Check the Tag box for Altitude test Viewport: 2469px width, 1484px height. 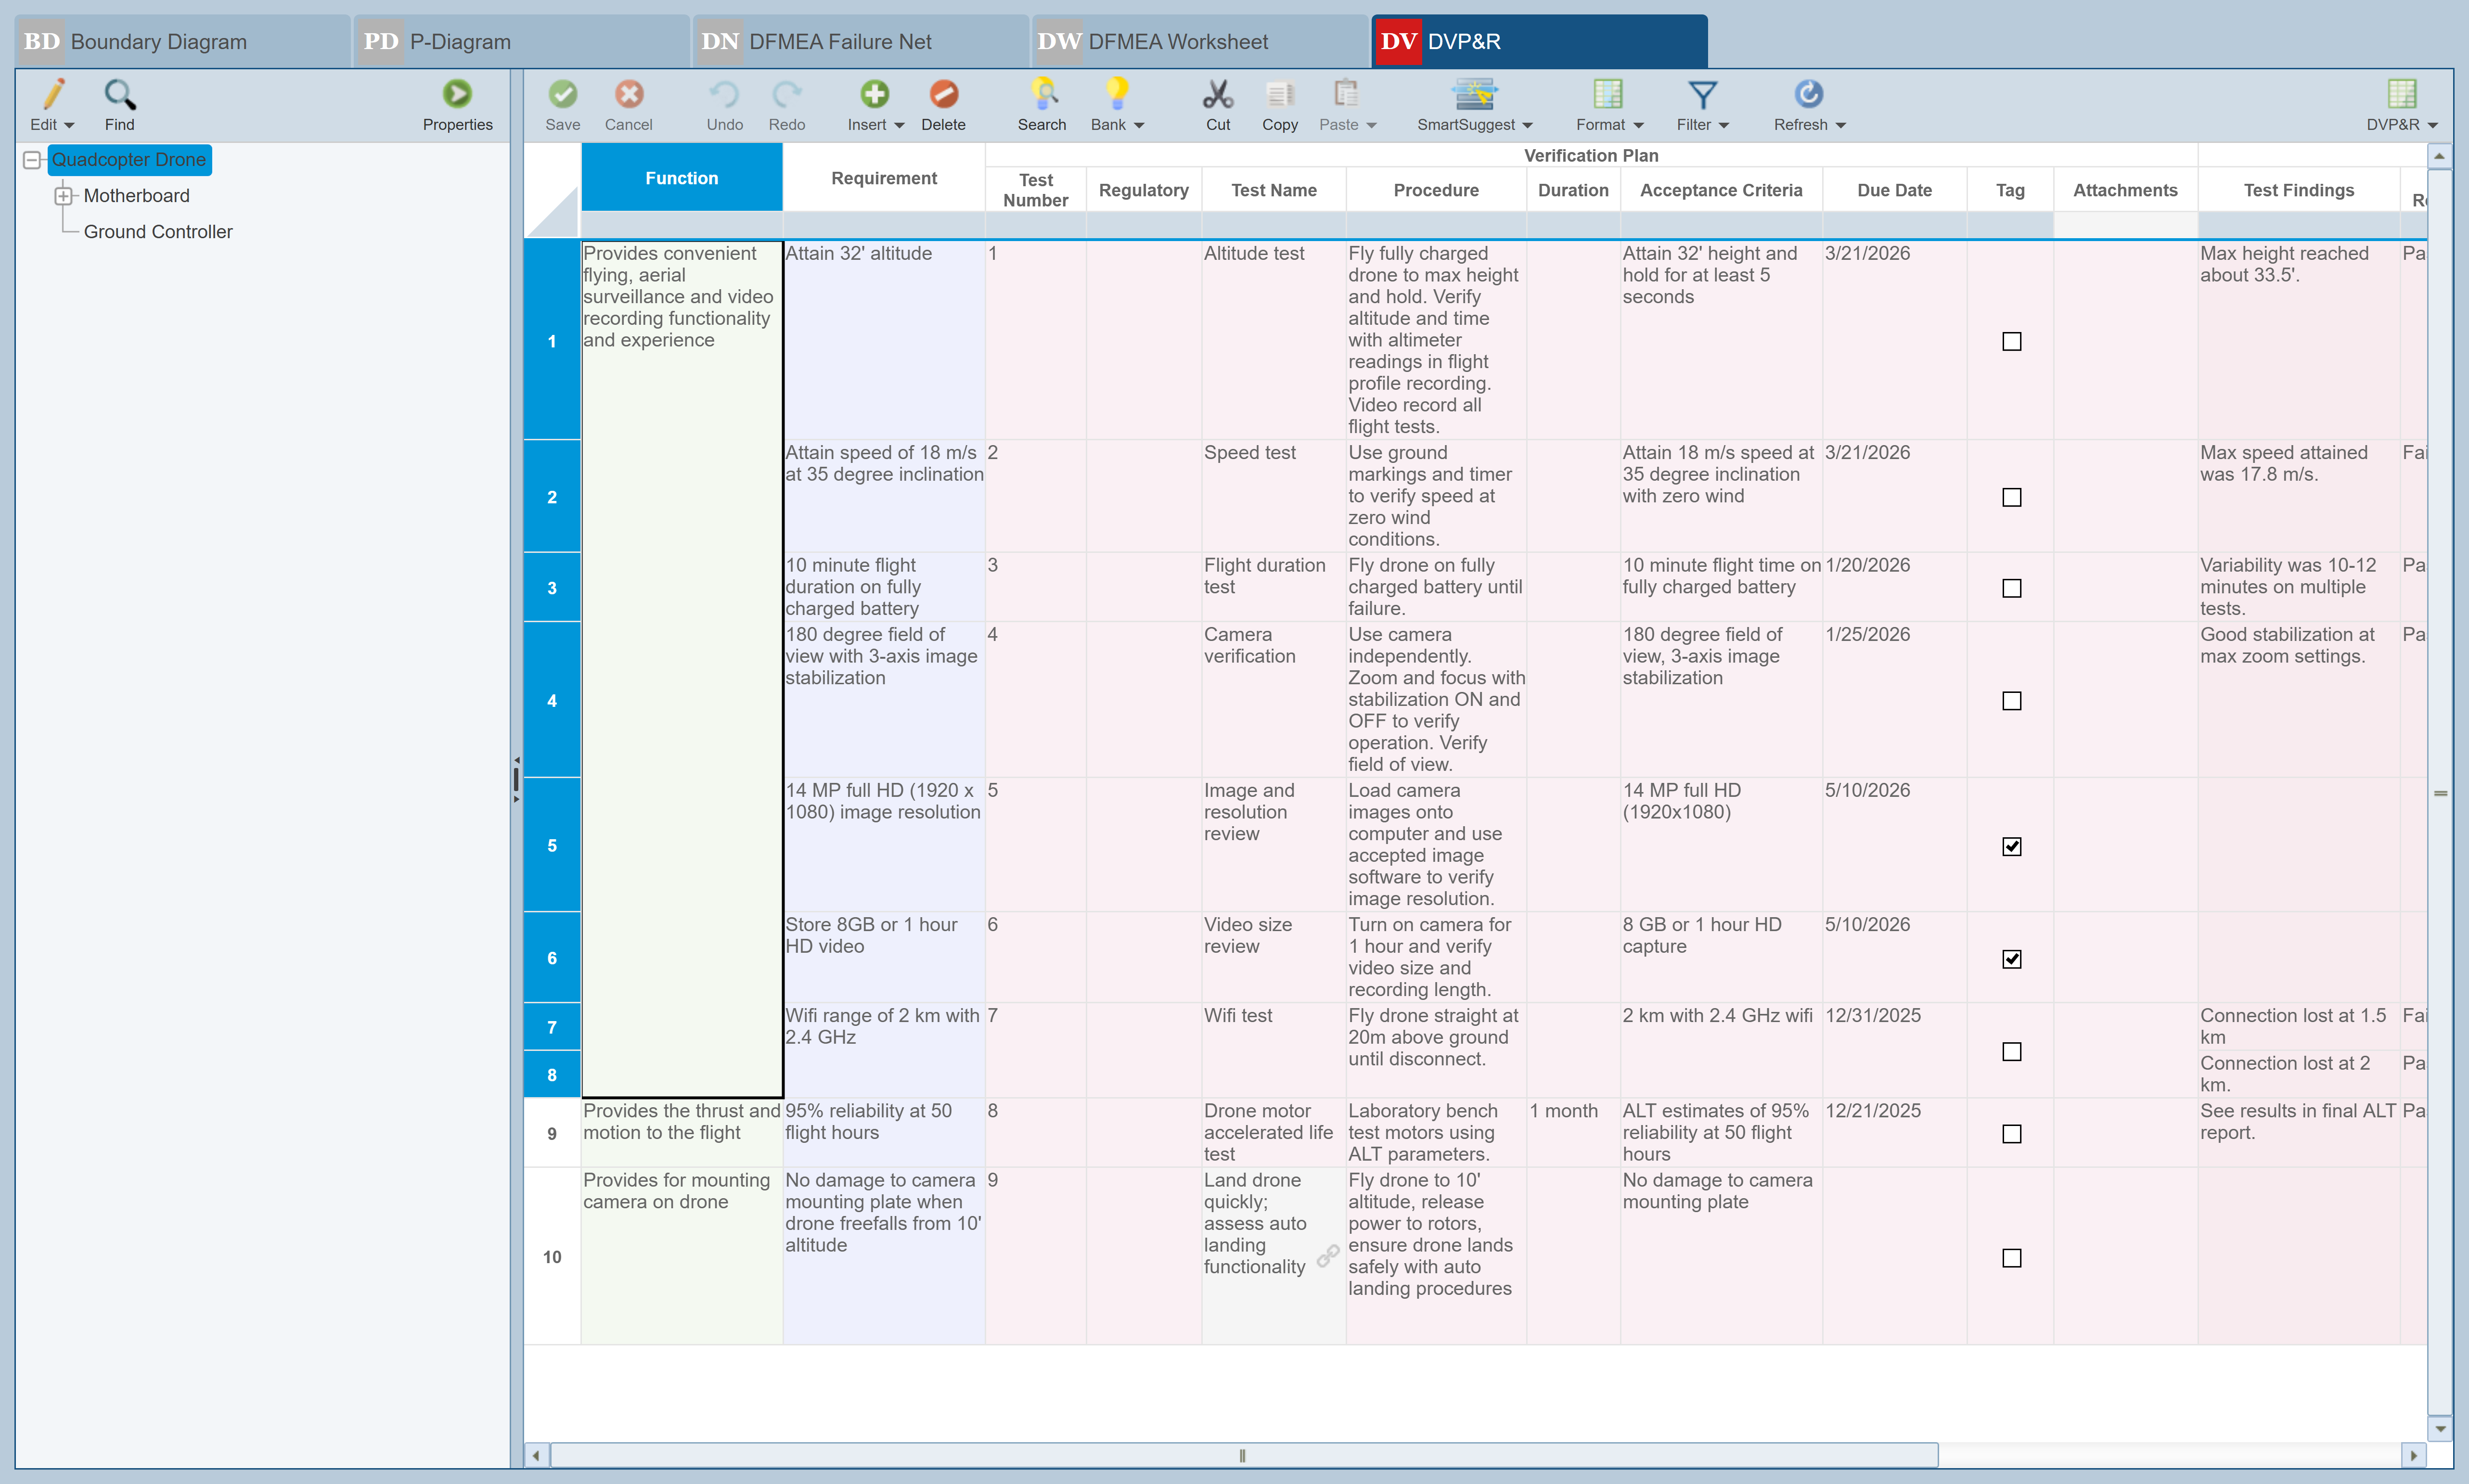tap(2011, 342)
